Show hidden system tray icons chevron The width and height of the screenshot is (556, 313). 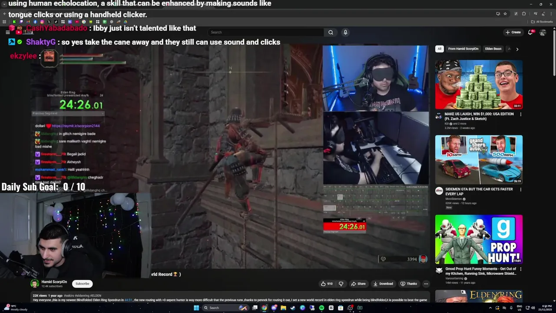click(490, 308)
